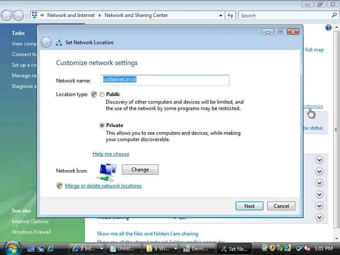Click the Set Network Location taskbar button
The image size is (340, 255).
[235, 249]
